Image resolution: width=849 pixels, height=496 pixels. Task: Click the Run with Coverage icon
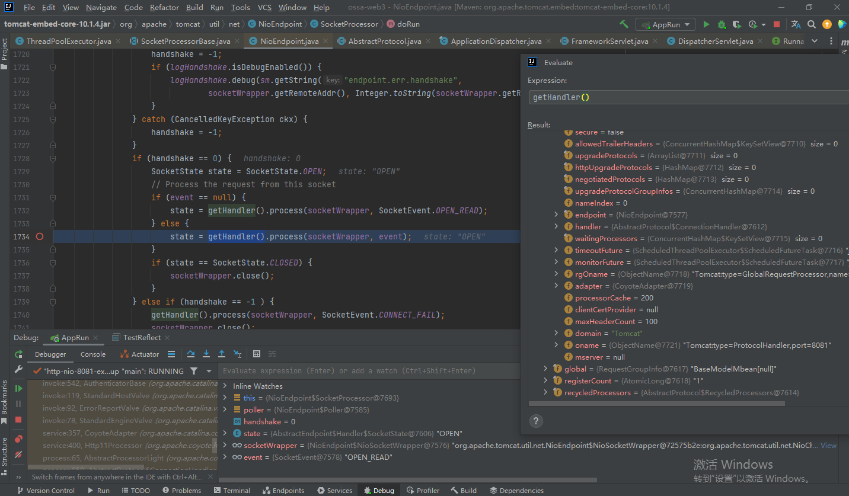click(737, 24)
